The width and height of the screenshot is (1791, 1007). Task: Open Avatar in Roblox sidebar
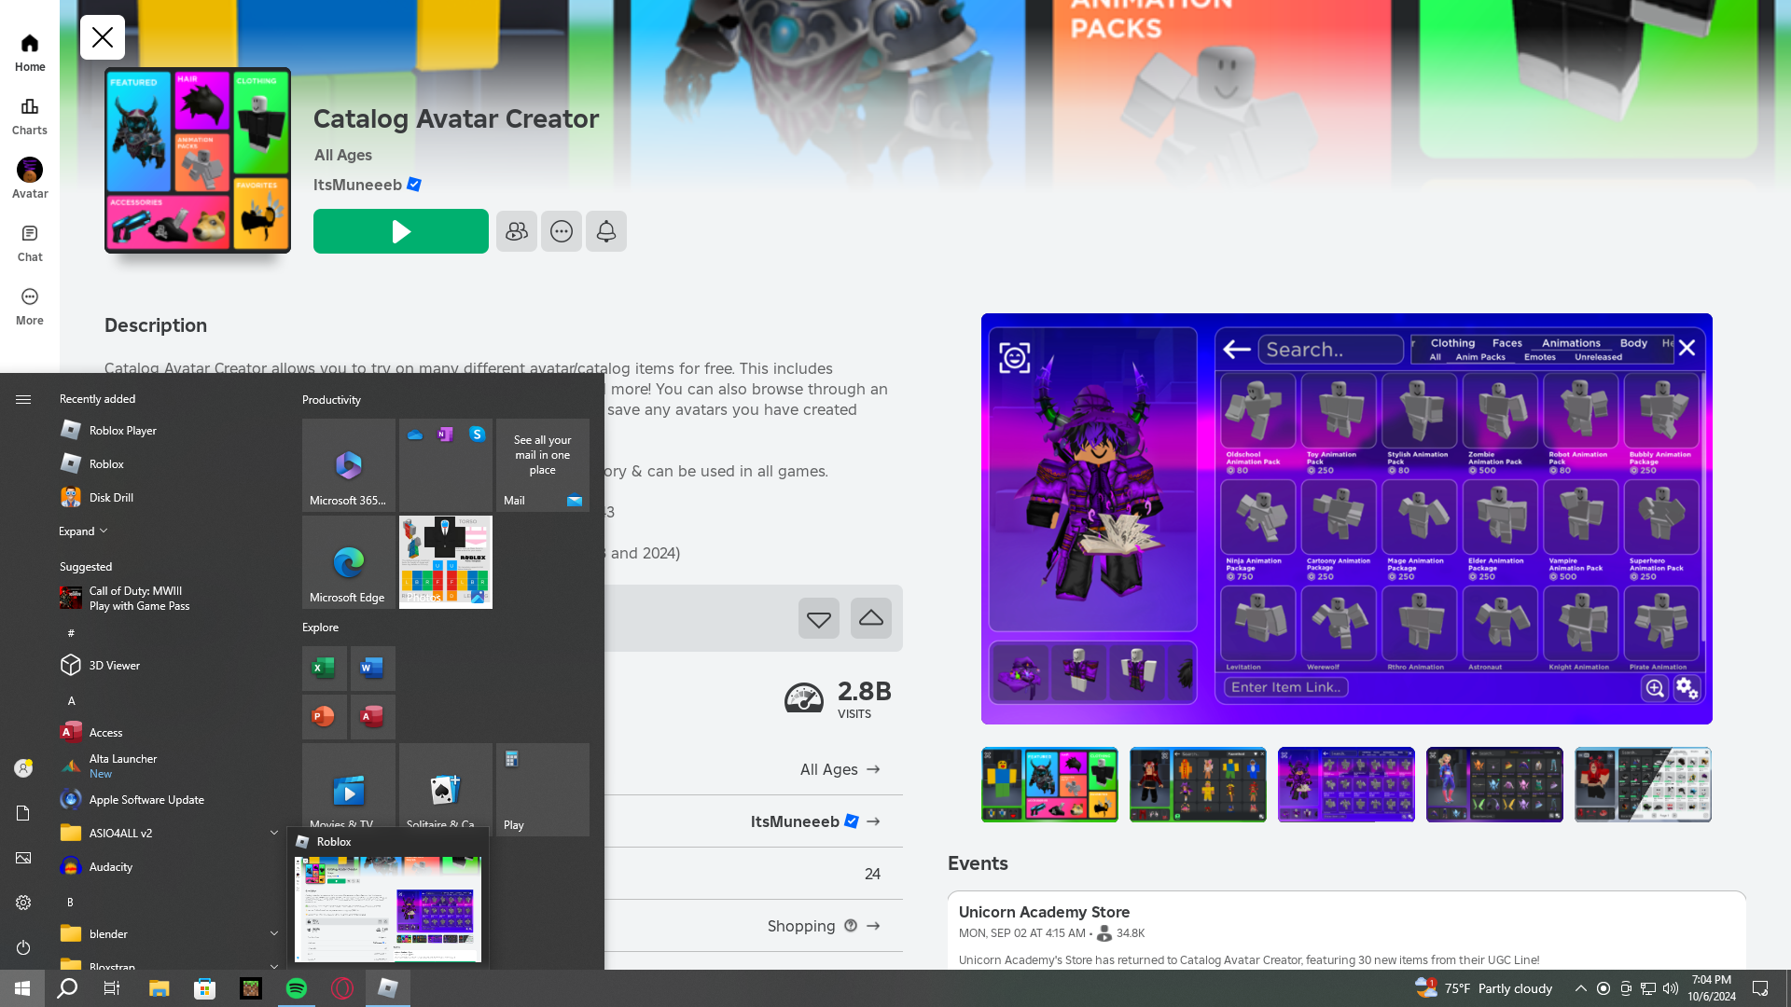coord(30,177)
